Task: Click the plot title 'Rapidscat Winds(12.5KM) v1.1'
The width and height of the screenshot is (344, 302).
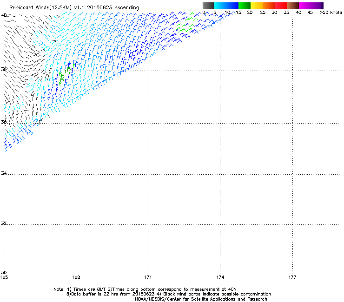Action: [47, 8]
